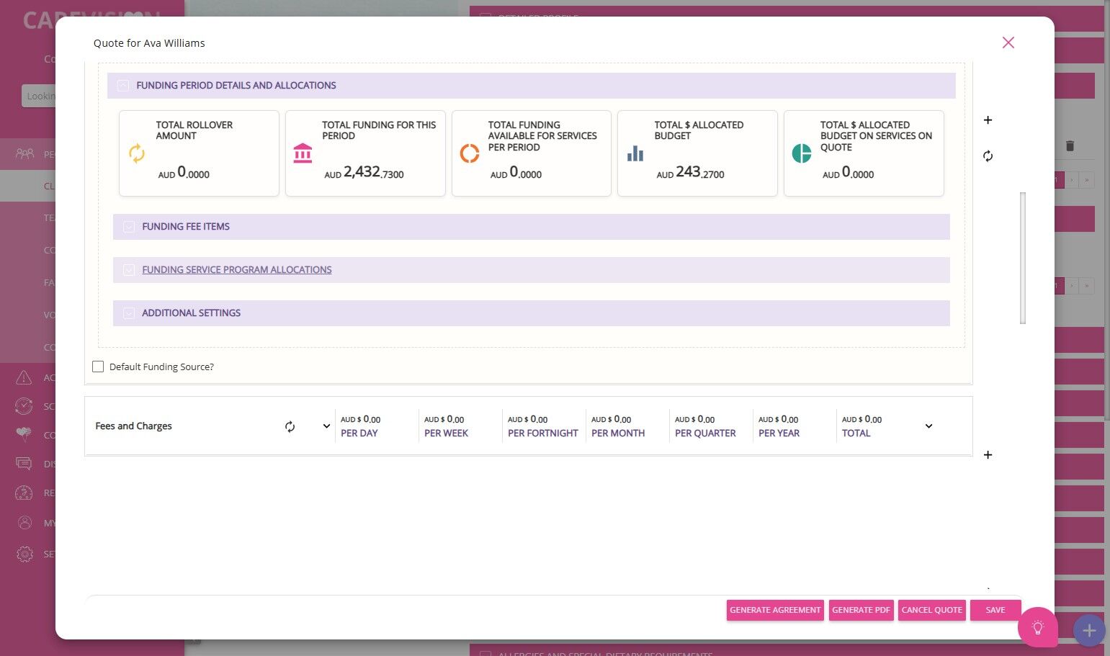Click the bank icon for Total Funding
Viewport: 1110px width, 656px height.
(303, 153)
